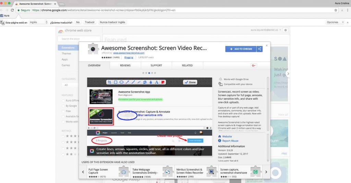Image resolution: width=351 pixels, height=183 pixels.
Task: Open new tab button
Action: [62, 4]
